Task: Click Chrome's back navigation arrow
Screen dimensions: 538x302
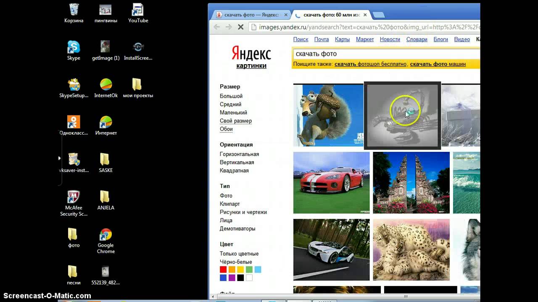Action: (x=217, y=27)
